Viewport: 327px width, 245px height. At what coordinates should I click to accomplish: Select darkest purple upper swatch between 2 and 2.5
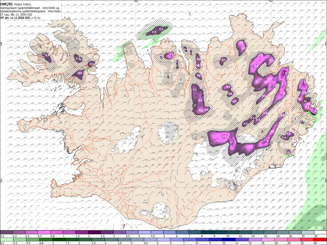point(94,232)
